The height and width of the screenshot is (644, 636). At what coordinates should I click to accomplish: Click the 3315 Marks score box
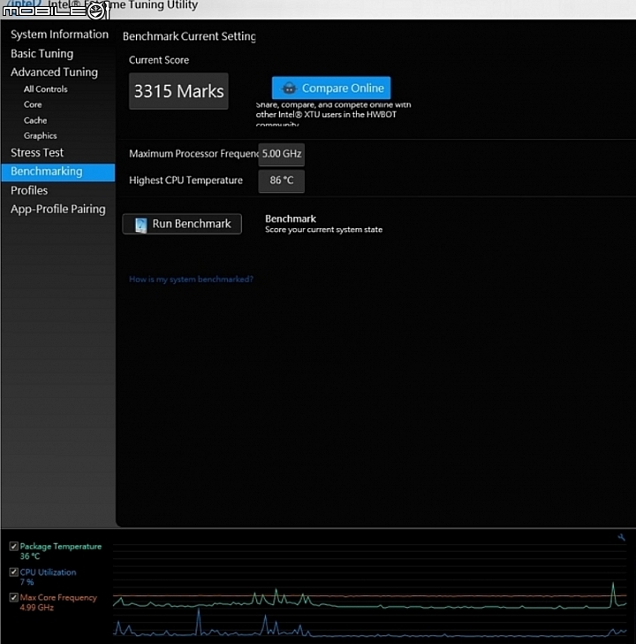click(x=178, y=91)
